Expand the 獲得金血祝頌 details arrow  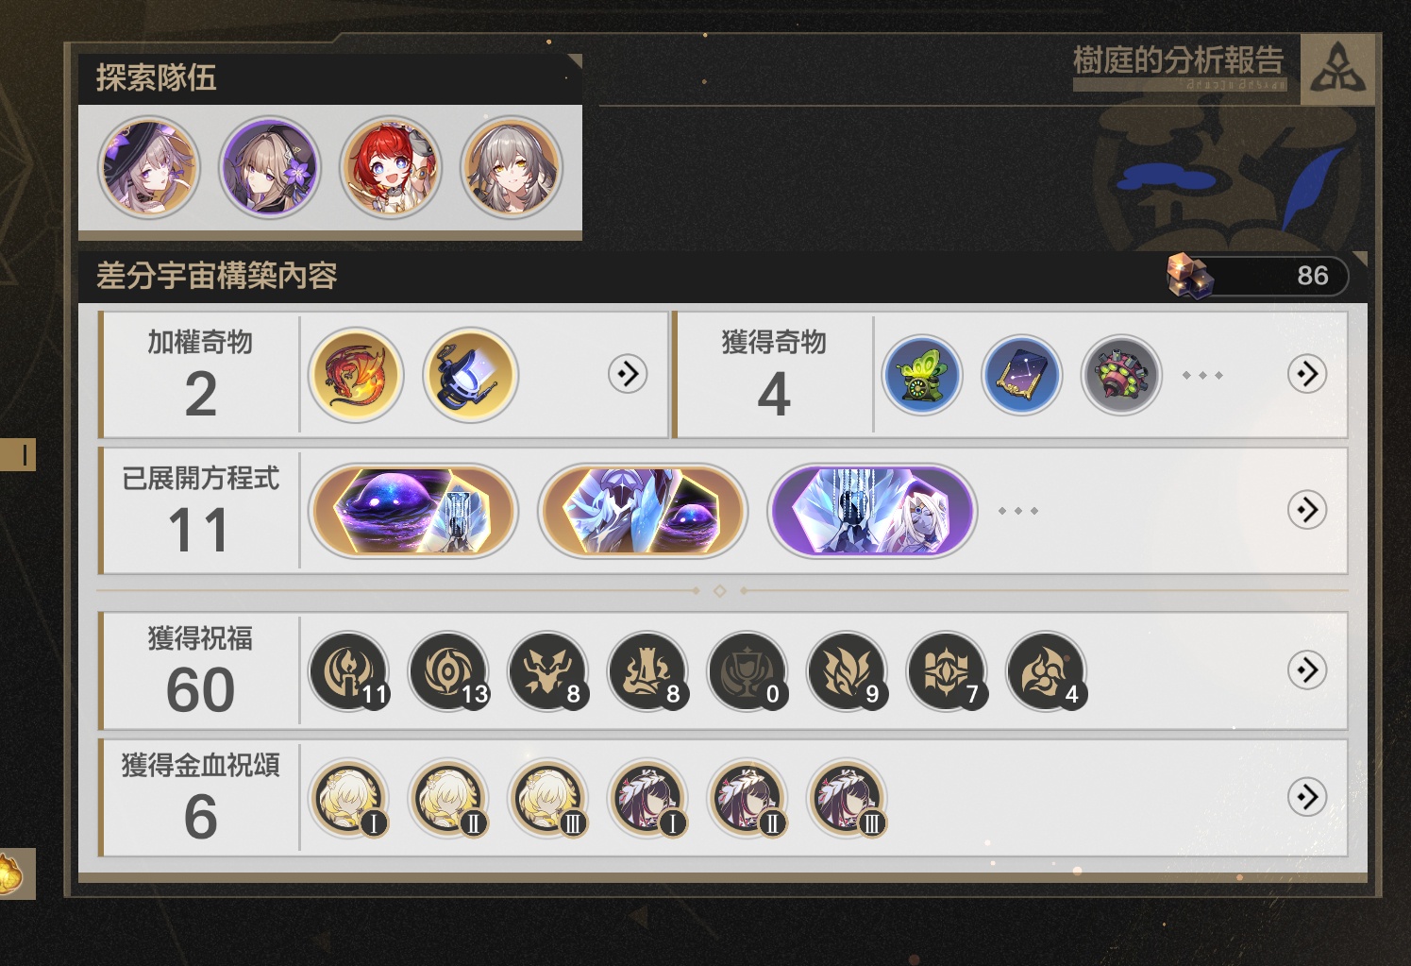[1307, 797]
